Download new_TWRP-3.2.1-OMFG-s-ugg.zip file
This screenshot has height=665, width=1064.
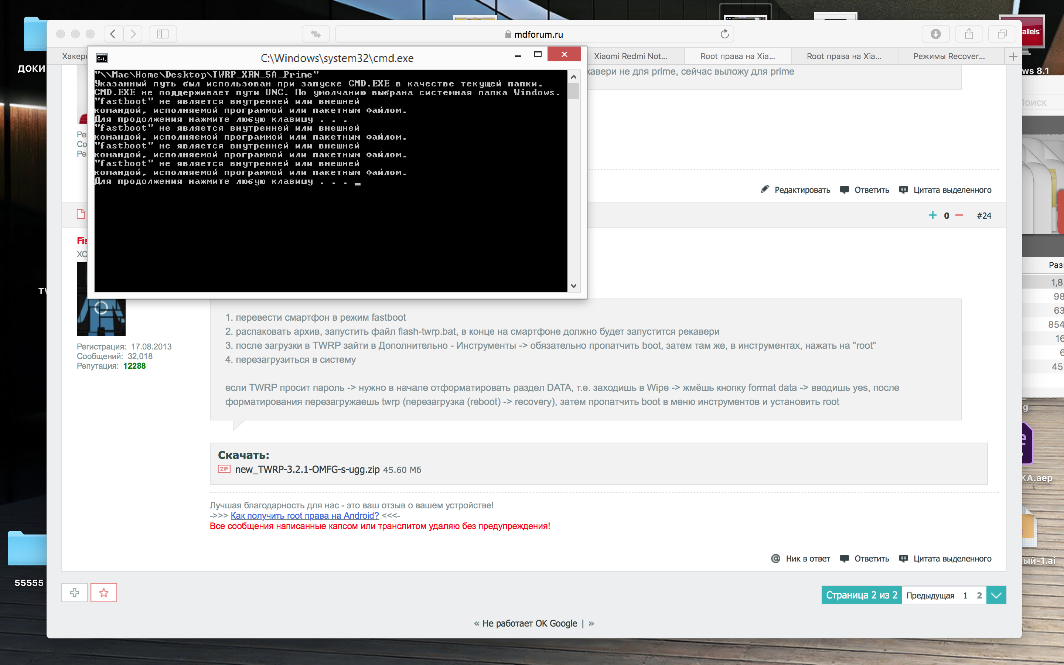(307, 469)
